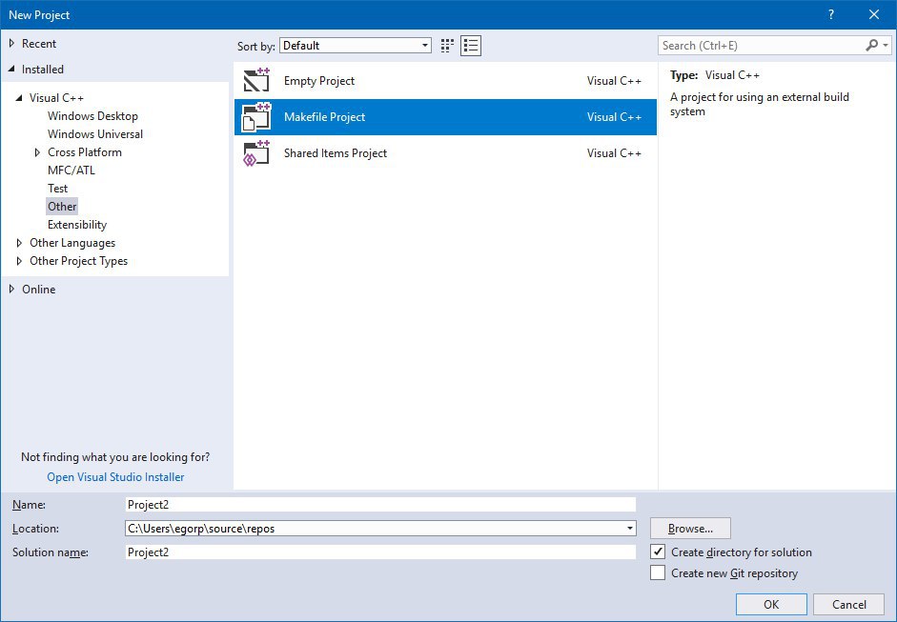The image size is (897, 622).
Task: Click the Cancel button
Action: click(849, 604)
